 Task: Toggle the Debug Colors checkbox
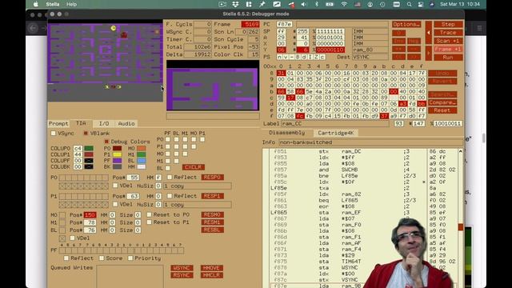click(106, 142)
